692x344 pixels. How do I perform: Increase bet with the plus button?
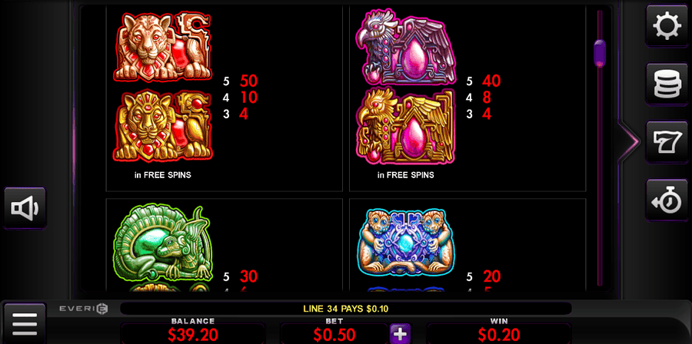coord(401,334)
